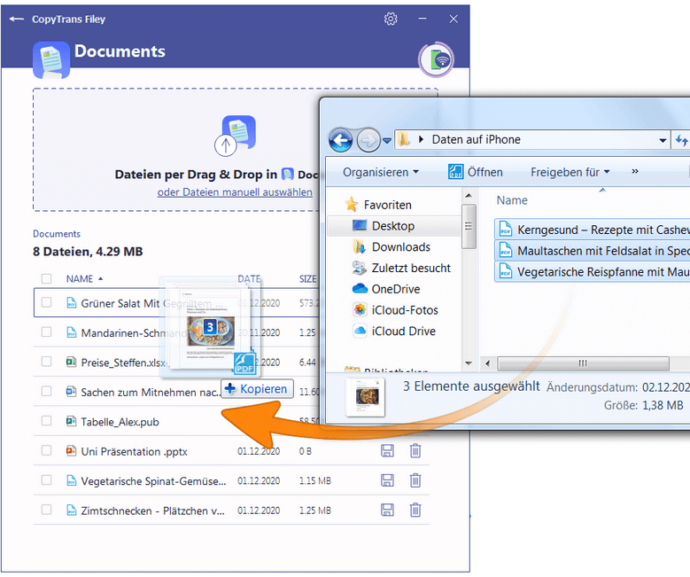Save Uni Präsentation .pptx to PC
Image resolution: width=690 pixels, height=577 pixels.
pos(387,450)
